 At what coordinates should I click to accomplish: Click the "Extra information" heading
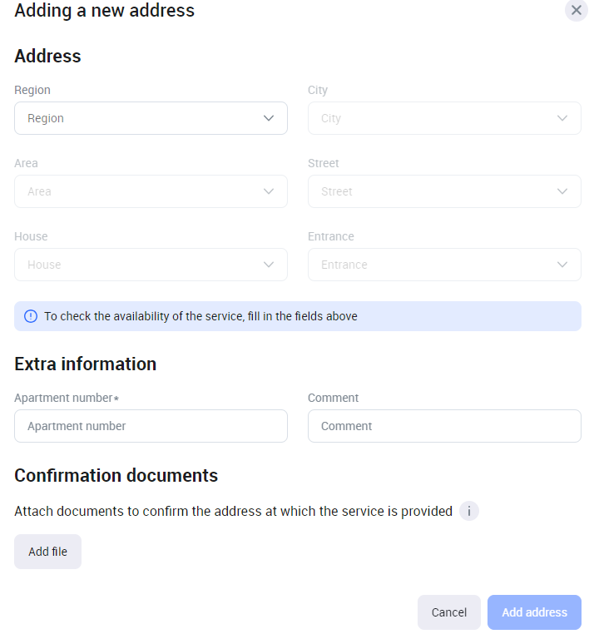85,364
